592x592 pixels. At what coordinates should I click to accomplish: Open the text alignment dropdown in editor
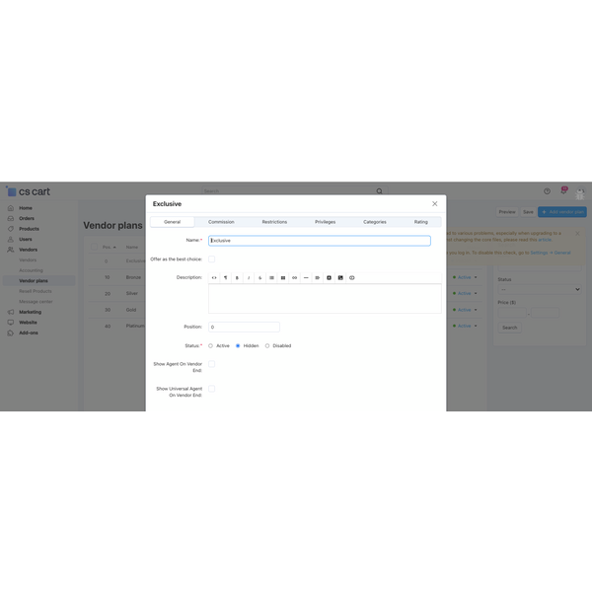point(317,278)
